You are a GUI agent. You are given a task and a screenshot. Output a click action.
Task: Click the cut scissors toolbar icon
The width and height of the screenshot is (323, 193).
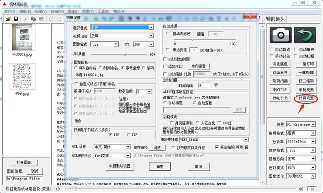coord(25,19)
